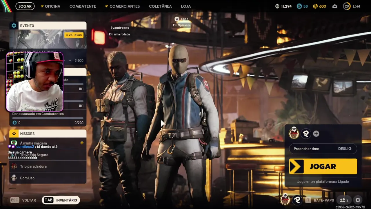
Task: Click the bottom bar squadmate emblem
Action: click(297, 200)
